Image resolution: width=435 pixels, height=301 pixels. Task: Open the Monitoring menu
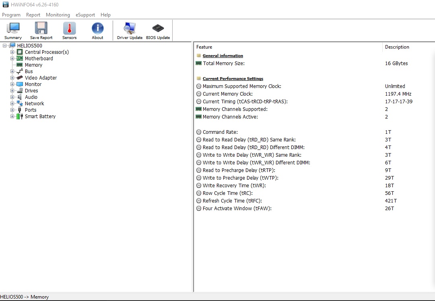click(x=58, y=15)
